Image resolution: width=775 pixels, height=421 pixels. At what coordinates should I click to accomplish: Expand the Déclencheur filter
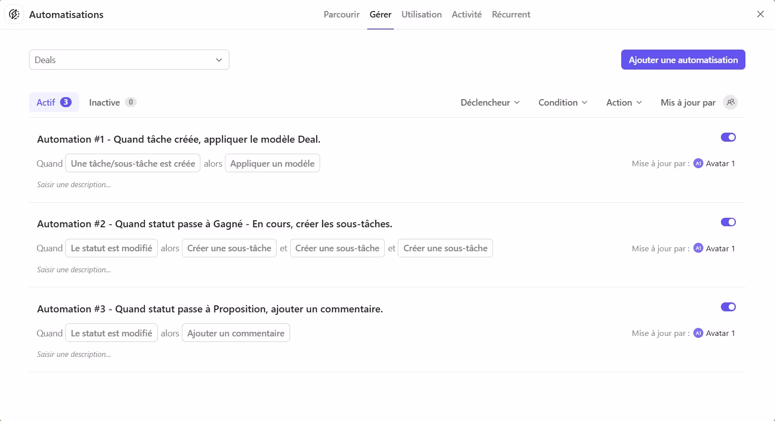(490, 102)
